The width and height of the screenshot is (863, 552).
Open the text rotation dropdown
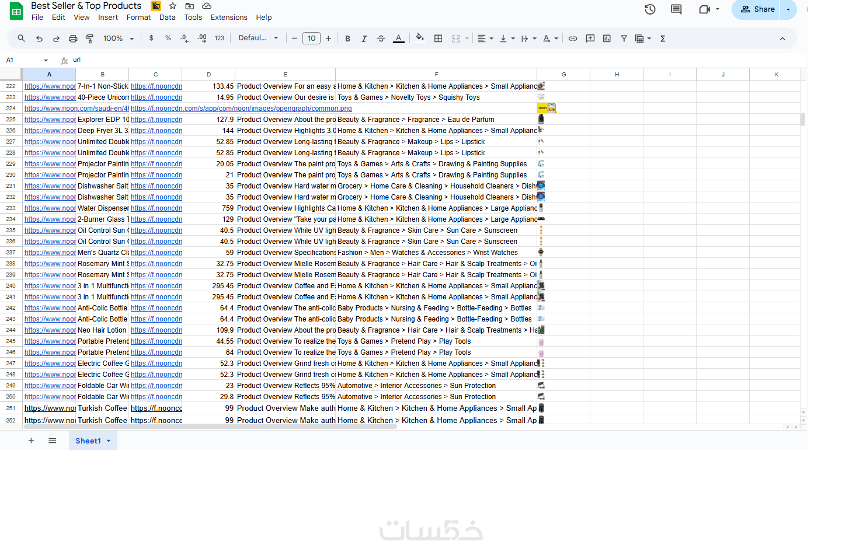click(550, 39)
